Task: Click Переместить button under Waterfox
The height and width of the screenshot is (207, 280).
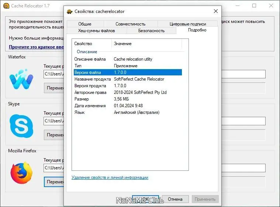Action: [54, 88]
